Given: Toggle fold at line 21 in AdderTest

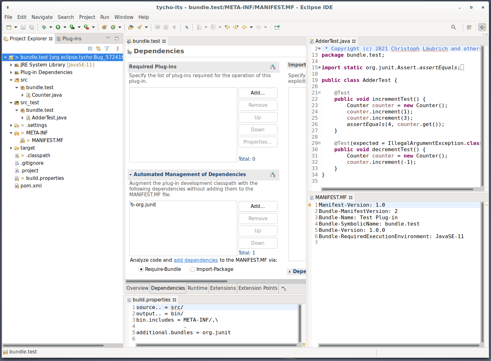Looking at the screenshot, I should point(319,93).
